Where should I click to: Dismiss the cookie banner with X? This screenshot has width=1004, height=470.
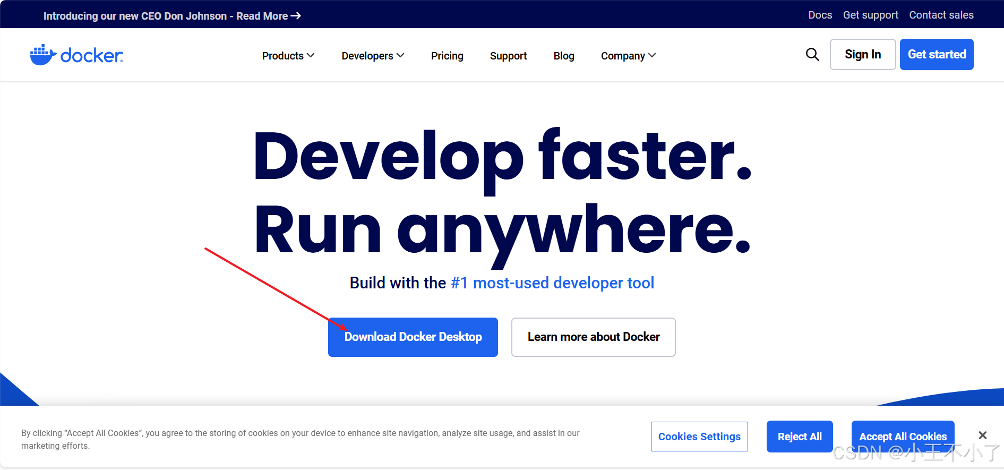983,435
